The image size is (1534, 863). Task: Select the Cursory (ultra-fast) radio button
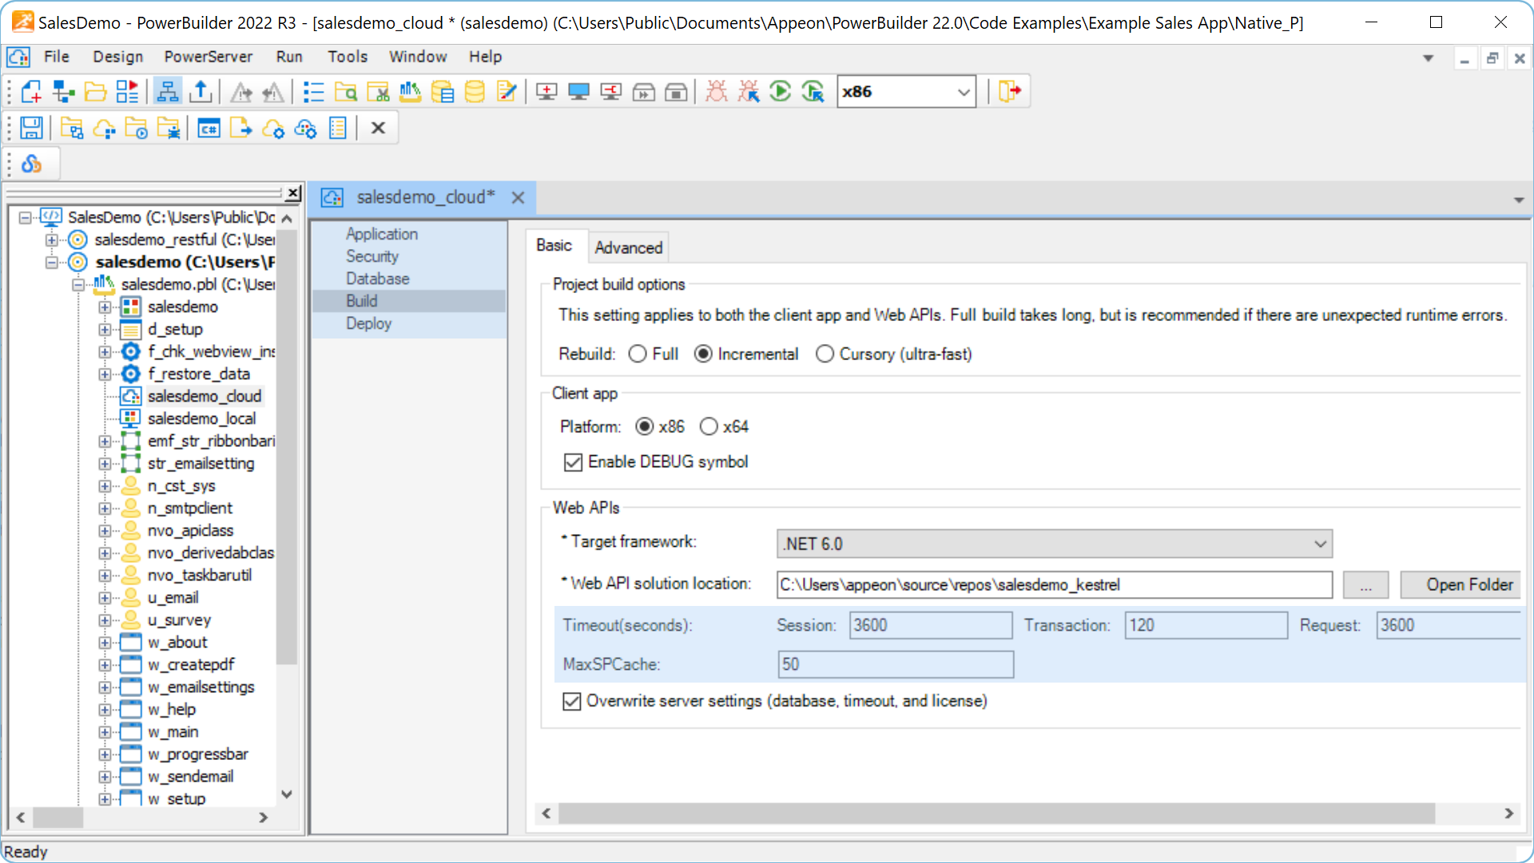(825, 354)
